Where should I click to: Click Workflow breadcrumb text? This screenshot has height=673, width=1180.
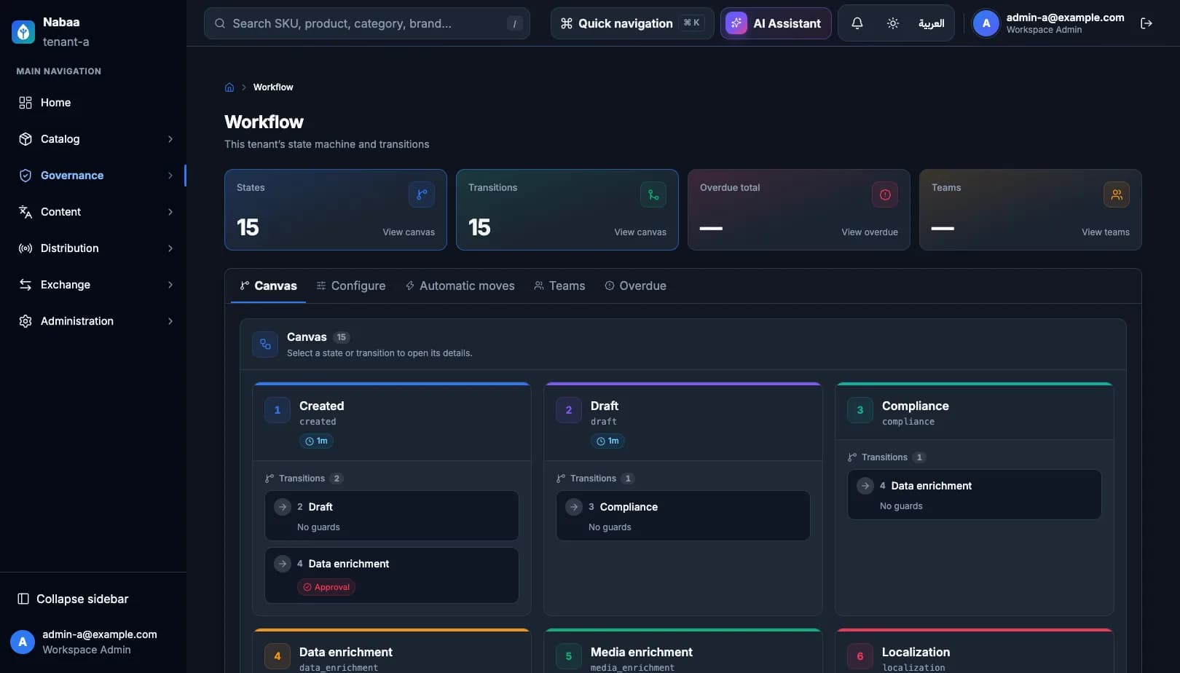tap(273, 87)
